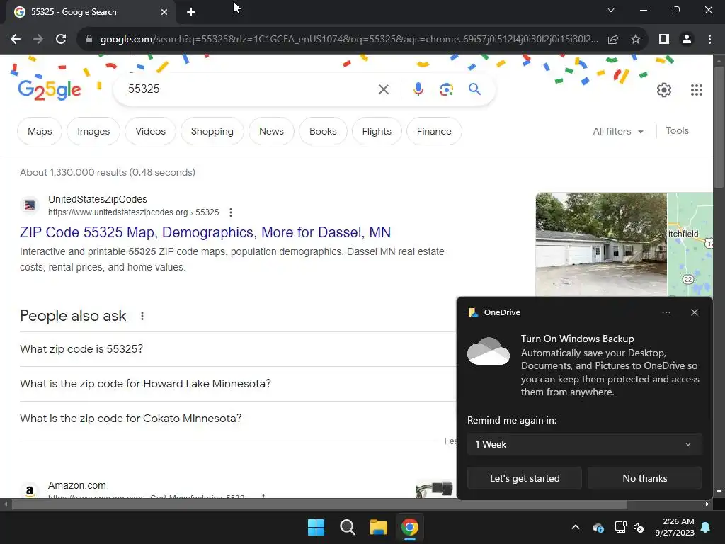This screenshot has height=544, width=725.
Task: Open a new browser tab
Action: tap(191, 12)
